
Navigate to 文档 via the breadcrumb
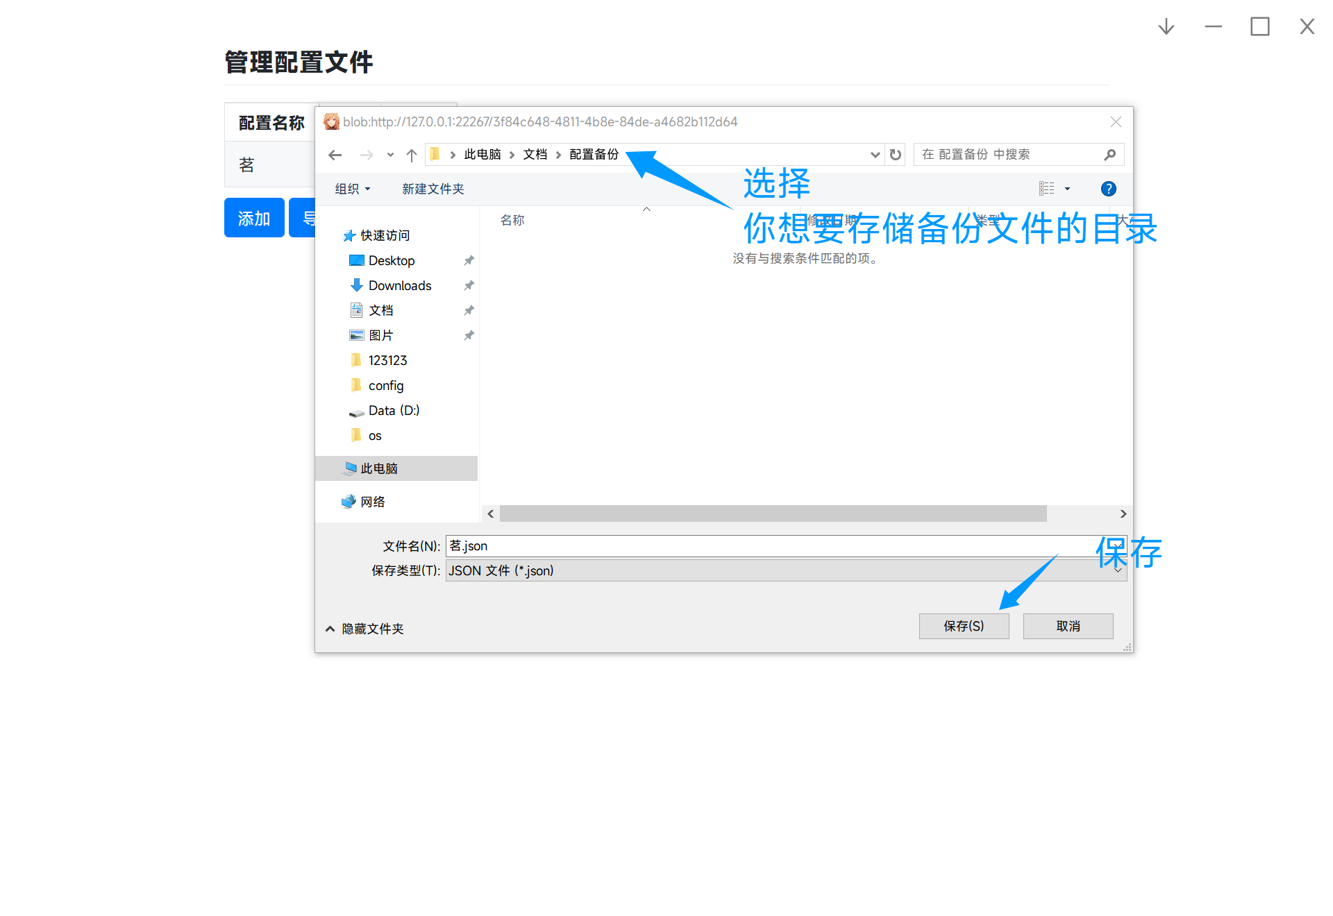535,154
